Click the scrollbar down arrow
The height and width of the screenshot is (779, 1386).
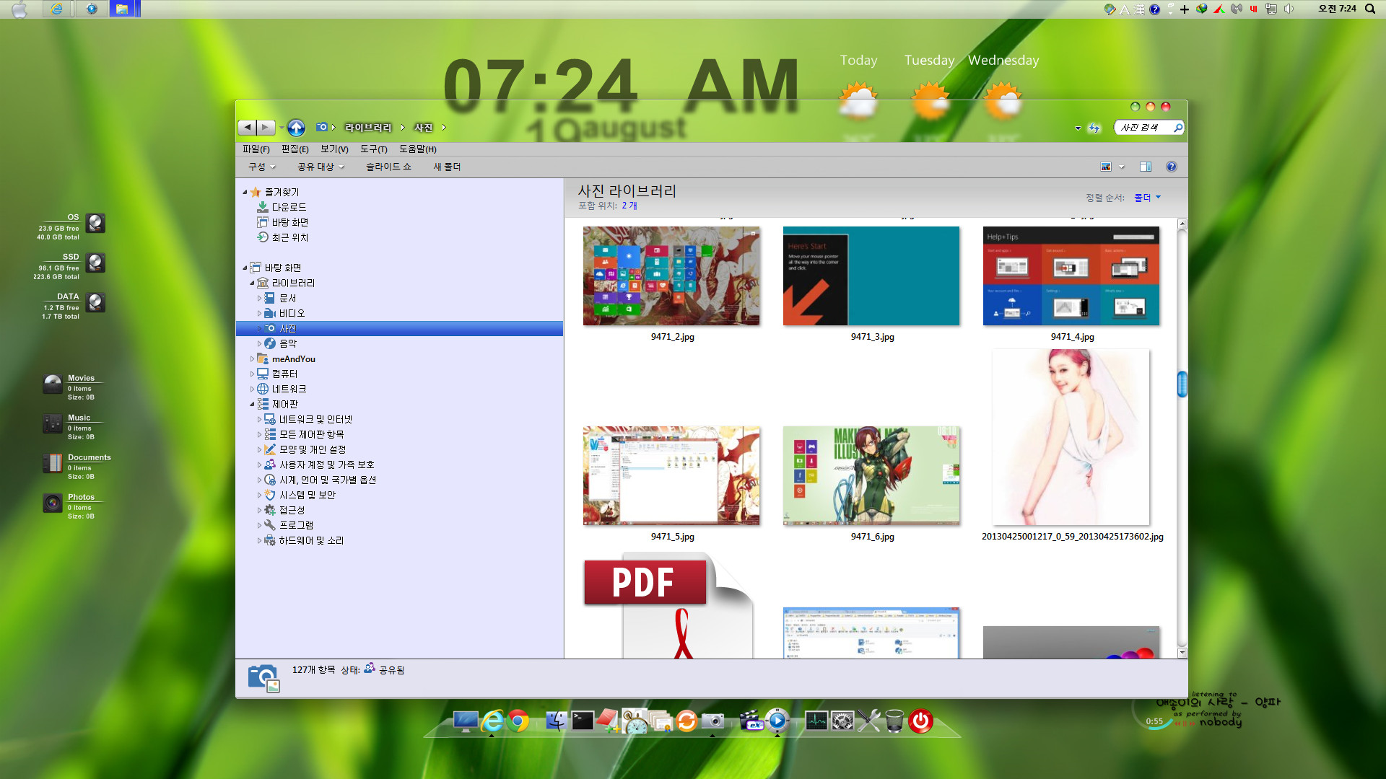[x=1182, y=653]
